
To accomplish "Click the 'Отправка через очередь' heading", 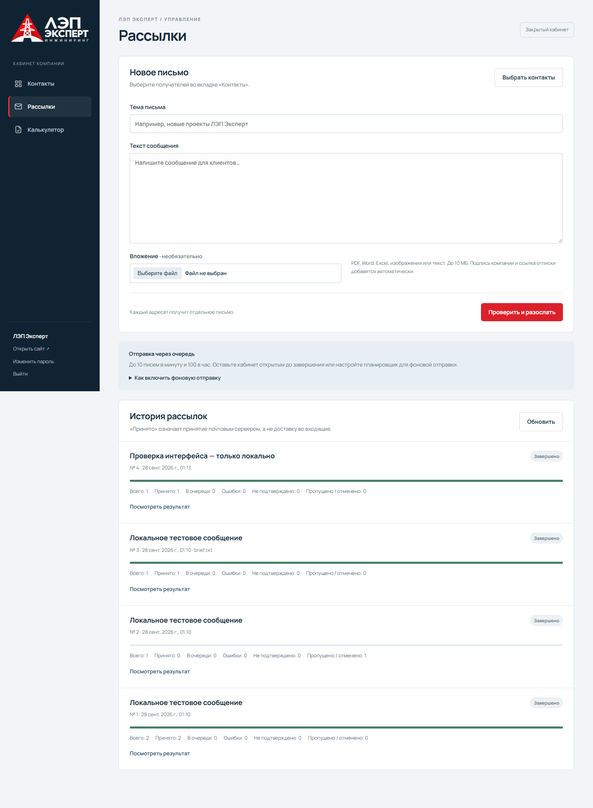I will tap(162, 354).
